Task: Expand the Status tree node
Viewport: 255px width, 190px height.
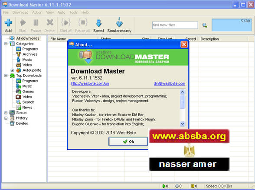Action: click(6, 113)
